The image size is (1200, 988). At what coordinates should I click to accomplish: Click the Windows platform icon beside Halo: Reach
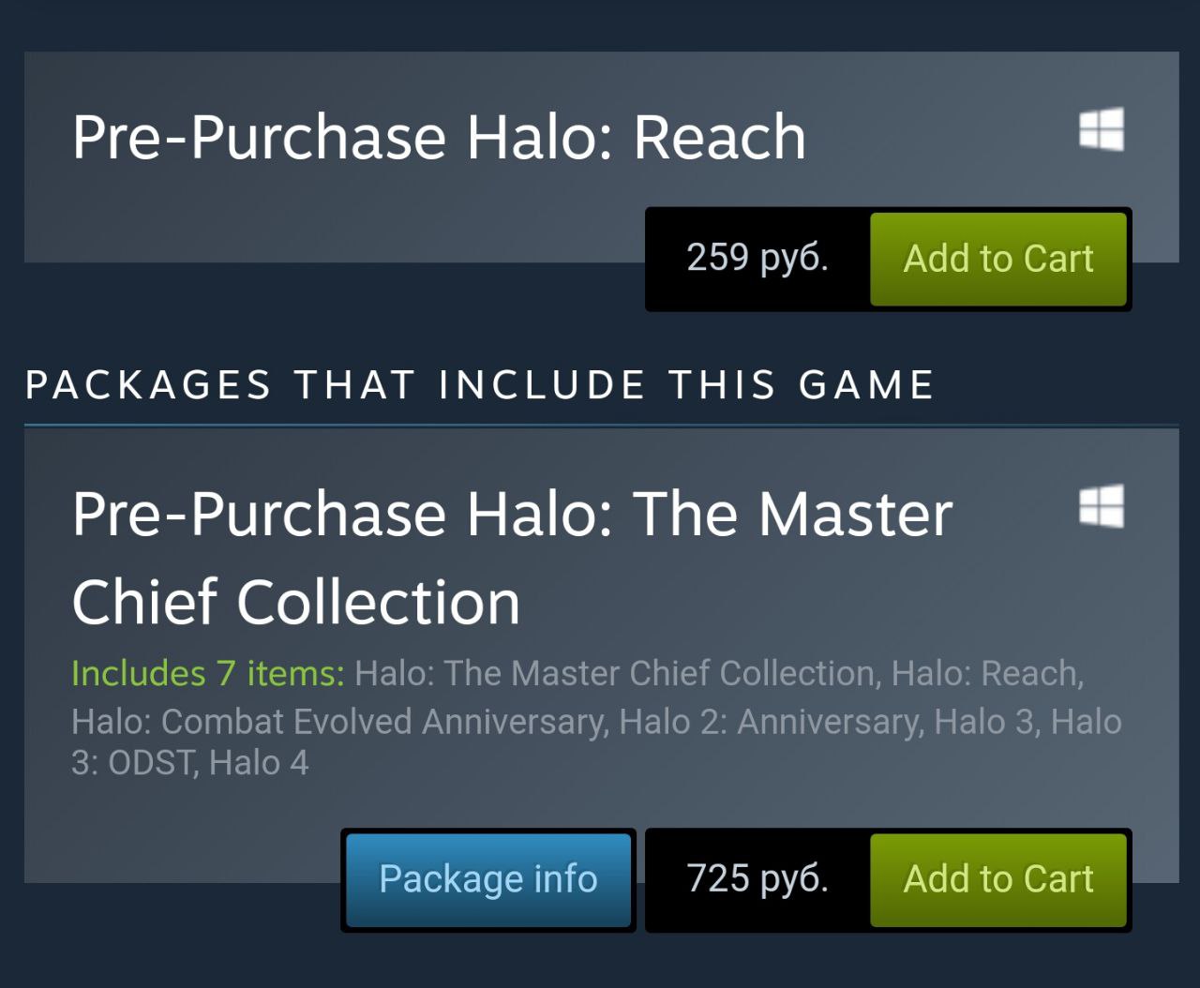[x=1102, y=129]
